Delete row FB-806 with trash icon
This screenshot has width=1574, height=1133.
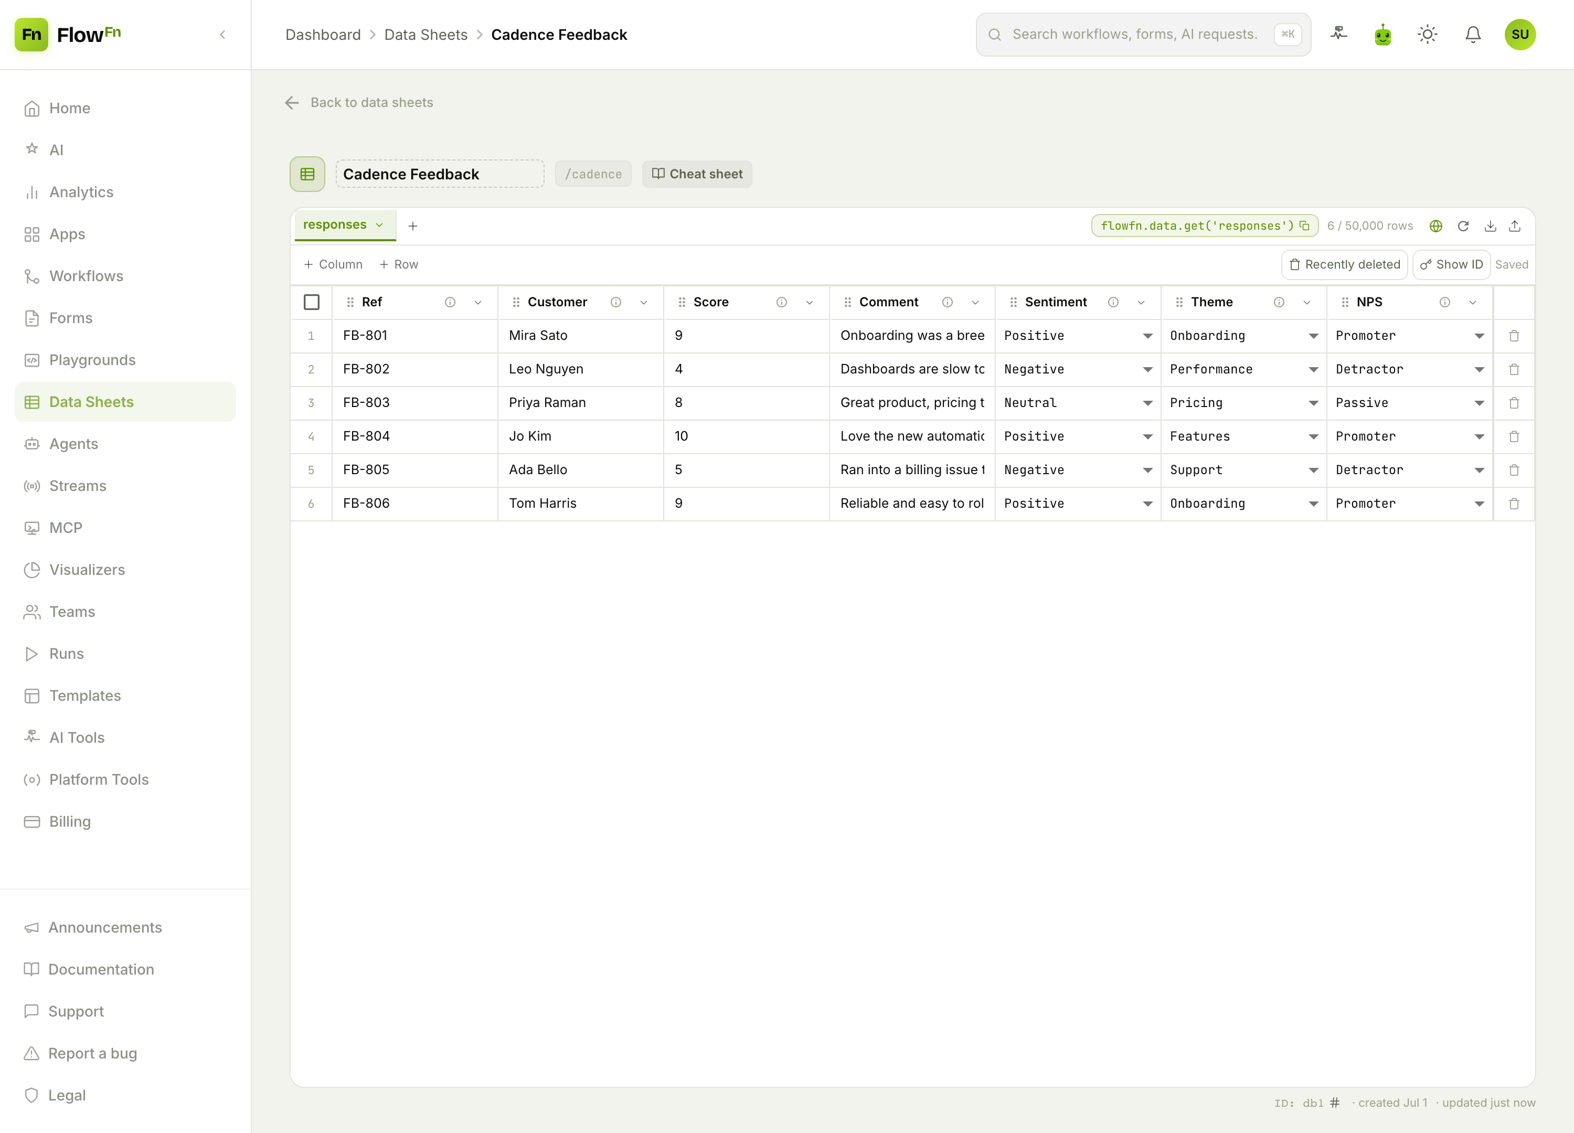pos(1514,504)
